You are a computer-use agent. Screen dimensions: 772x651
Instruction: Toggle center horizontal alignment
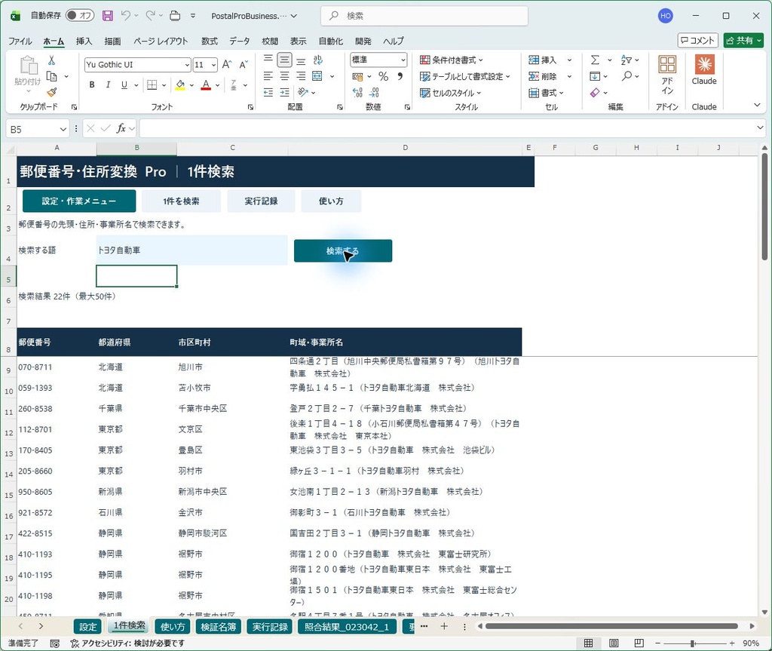pyautogui.click(x=284, y=76)
